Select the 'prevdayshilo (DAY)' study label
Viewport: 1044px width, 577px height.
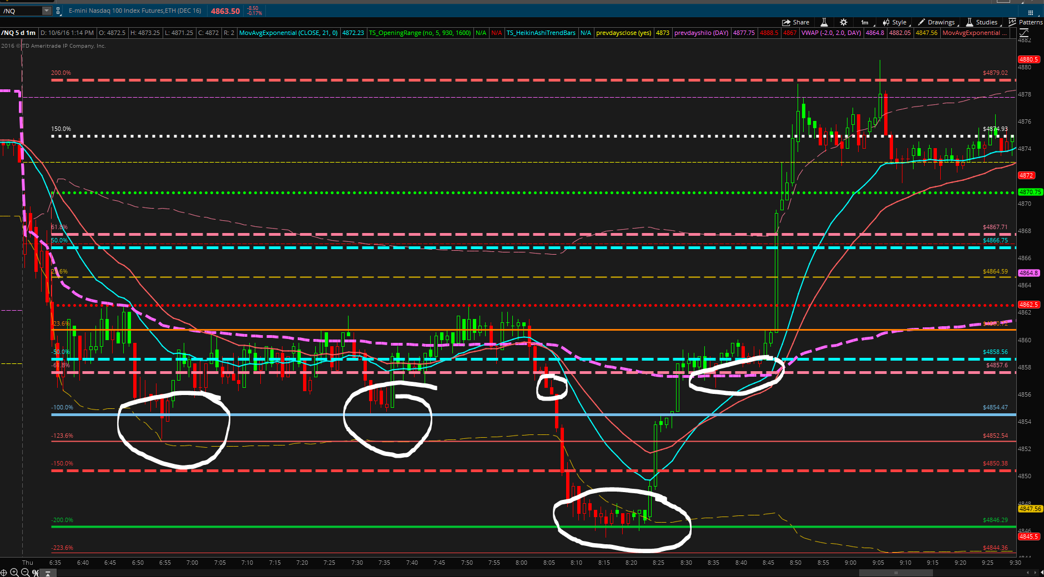tap(701, 33)
